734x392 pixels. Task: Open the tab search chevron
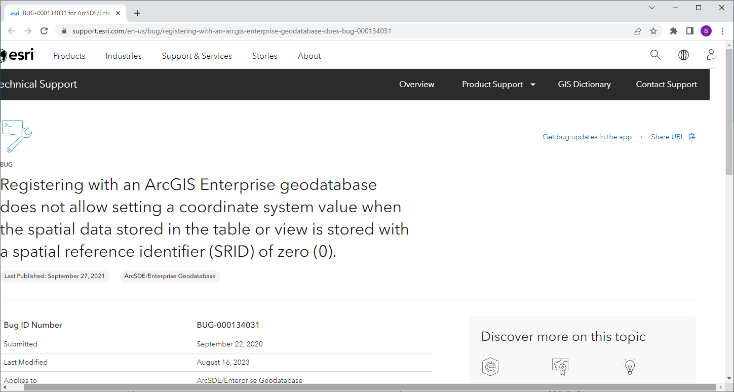pos(652,8)
